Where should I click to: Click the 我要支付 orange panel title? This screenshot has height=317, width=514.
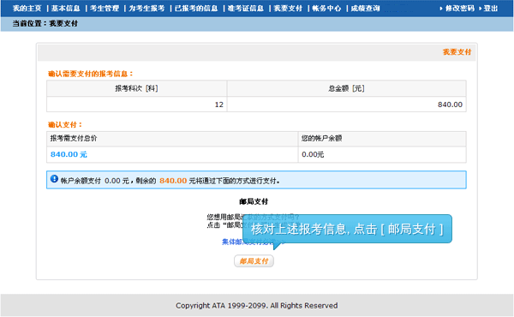(x=457, y=51)
